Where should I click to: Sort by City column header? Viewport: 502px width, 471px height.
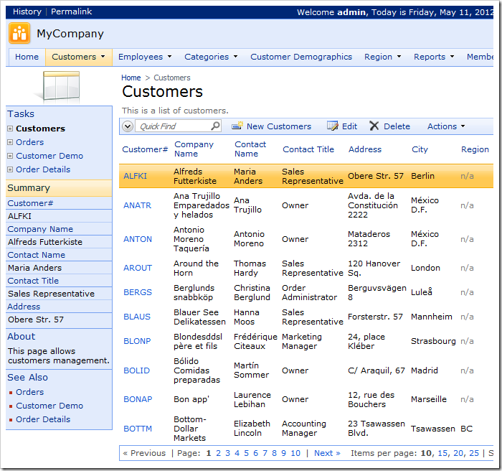click(420, 149)
